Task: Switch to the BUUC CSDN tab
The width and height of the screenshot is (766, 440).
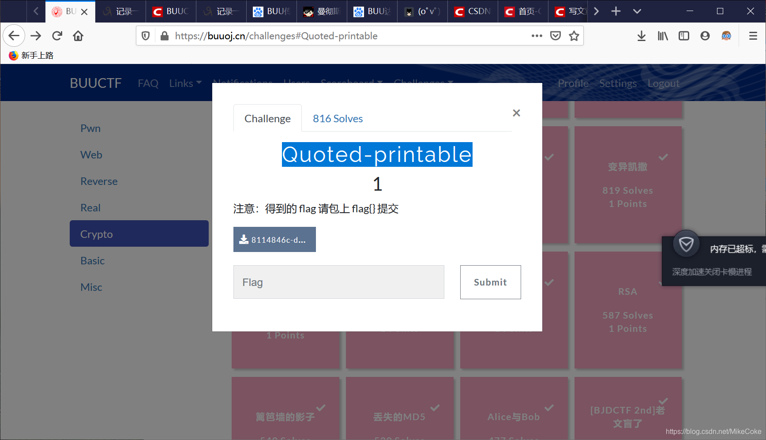Action: 171,11
